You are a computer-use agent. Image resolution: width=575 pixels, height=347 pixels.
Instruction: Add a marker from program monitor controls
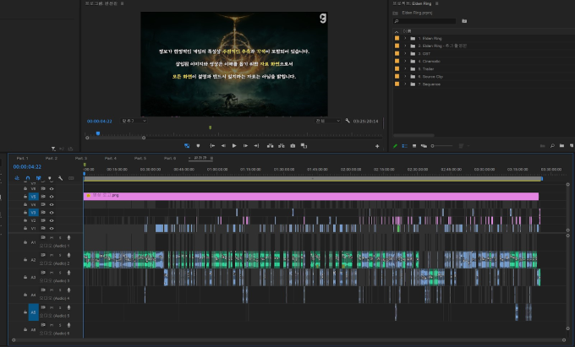coord(199,146)
